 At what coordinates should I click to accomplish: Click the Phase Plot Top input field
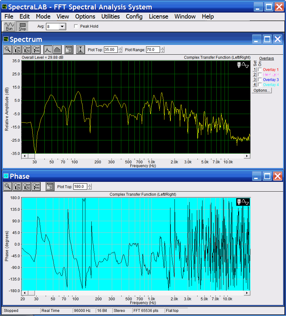(80, 187)
